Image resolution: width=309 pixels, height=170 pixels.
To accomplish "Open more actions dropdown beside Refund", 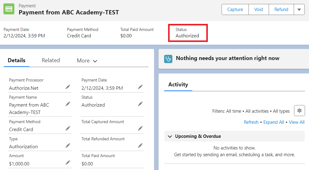I will tap(299, 9).
